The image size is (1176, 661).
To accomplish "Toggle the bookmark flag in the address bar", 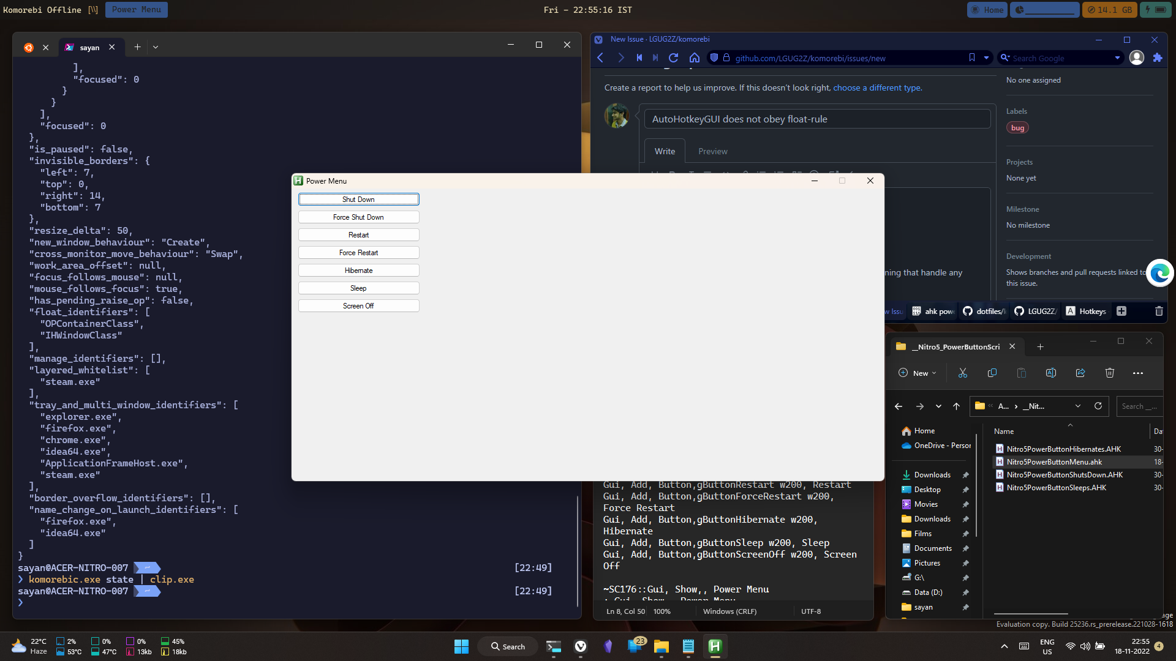I will pos(971,58).
